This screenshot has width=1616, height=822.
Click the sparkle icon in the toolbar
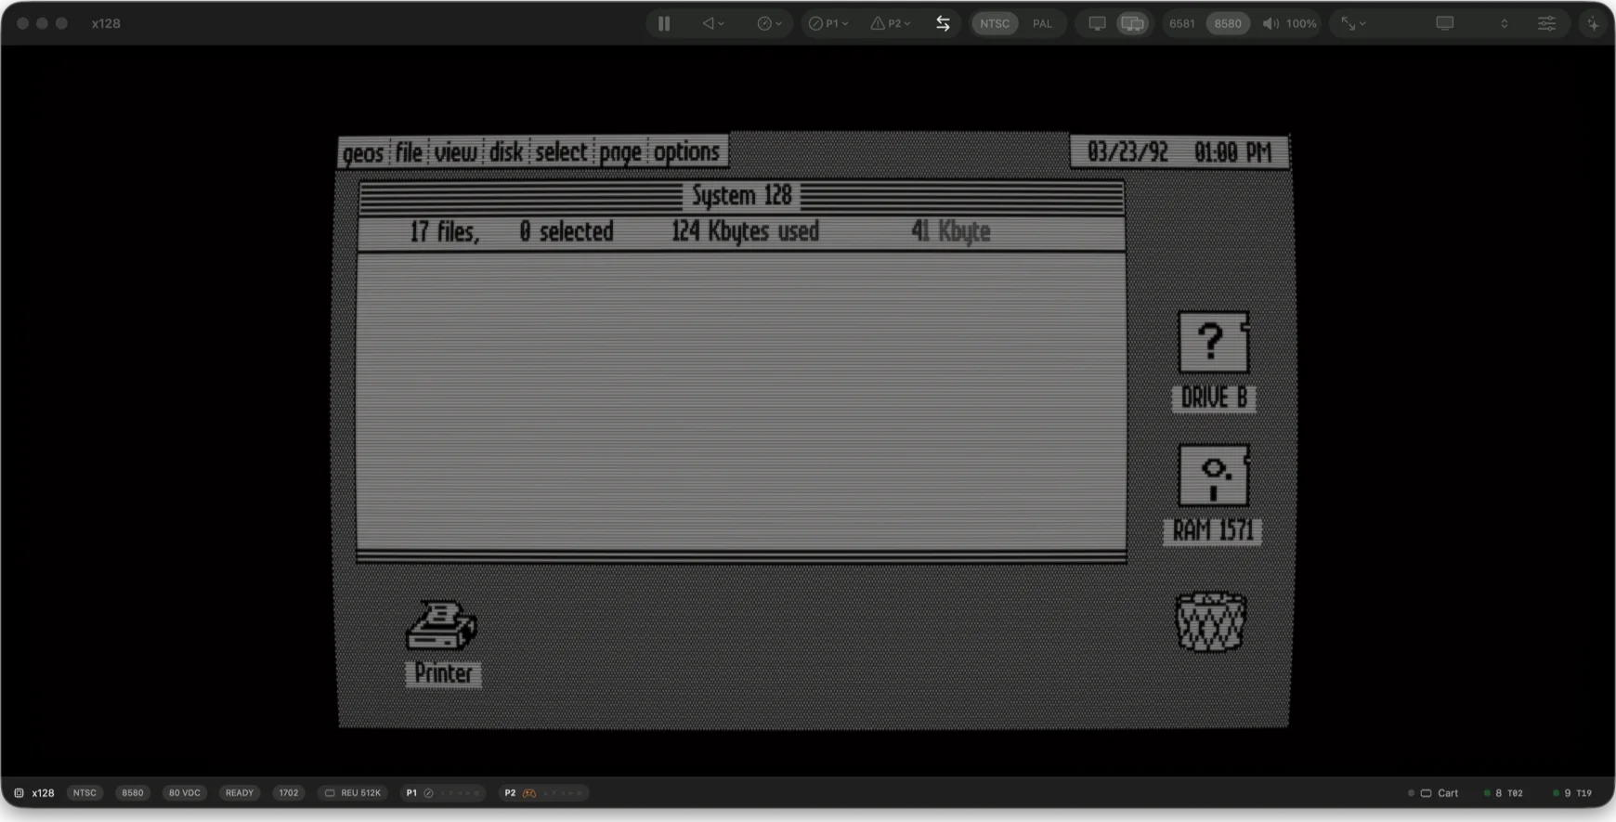point(1594,23)
